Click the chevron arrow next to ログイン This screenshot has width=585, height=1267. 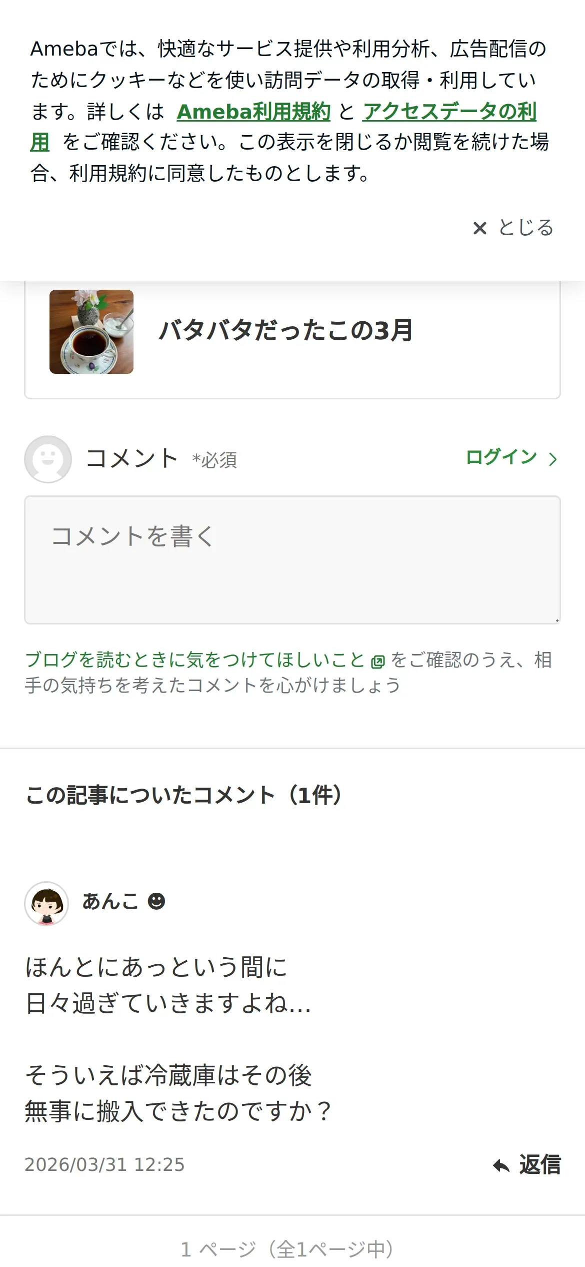point(552,459)
